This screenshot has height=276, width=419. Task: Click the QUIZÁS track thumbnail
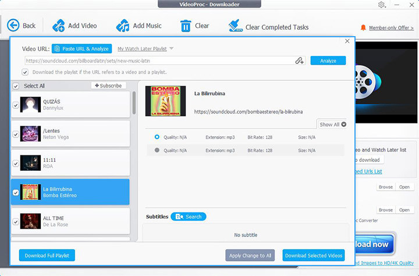click(30, 104)
